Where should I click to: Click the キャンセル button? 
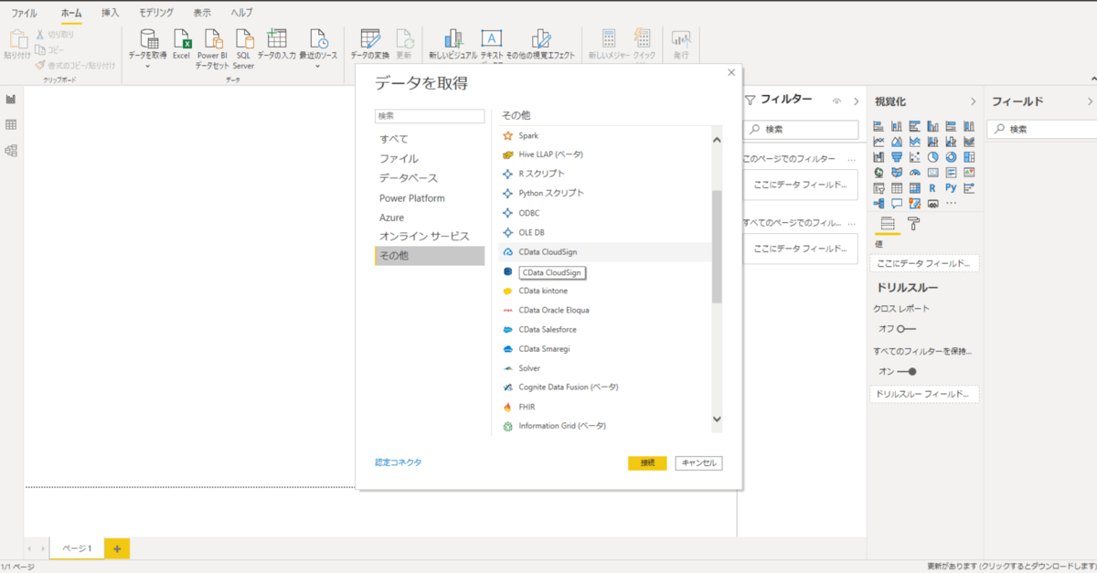(699, 463)
